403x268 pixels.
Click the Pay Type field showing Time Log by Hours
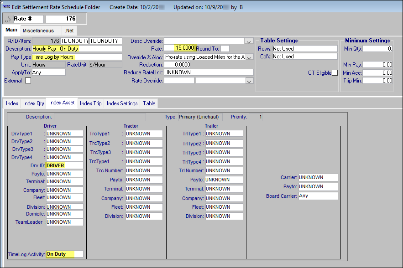click(64, 57)
